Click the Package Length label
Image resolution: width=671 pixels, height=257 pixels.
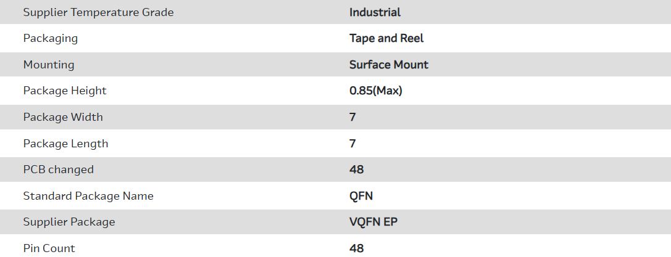click(x=65, y=144)
